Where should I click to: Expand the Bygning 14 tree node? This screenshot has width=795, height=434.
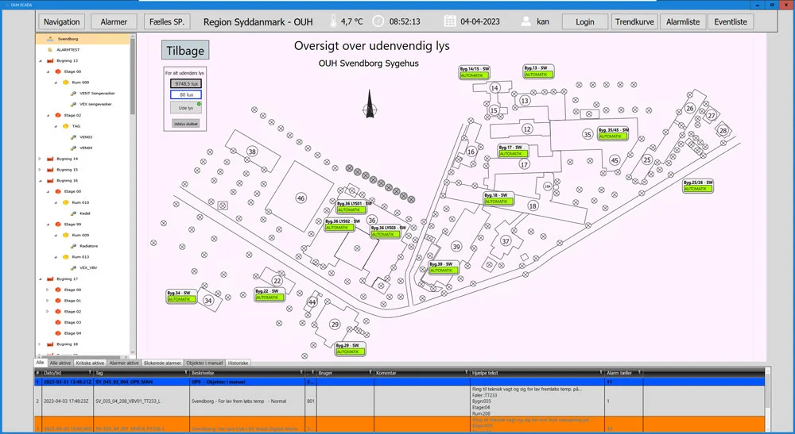point(41,159)
